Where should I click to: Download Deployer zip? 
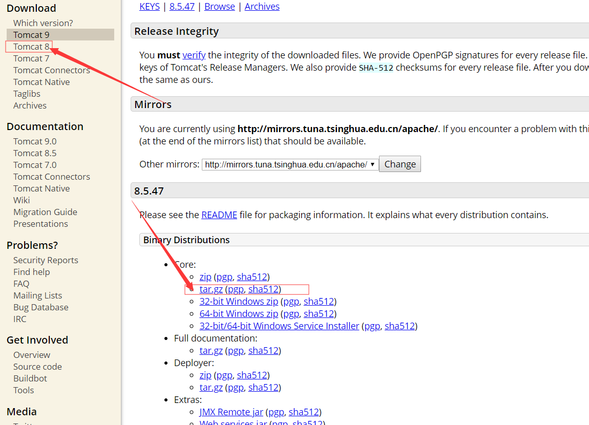(x=205, y=375)
